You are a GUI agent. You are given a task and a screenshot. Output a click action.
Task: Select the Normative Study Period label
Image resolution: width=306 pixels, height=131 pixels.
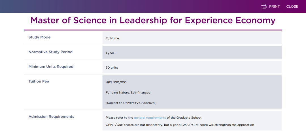50,52
